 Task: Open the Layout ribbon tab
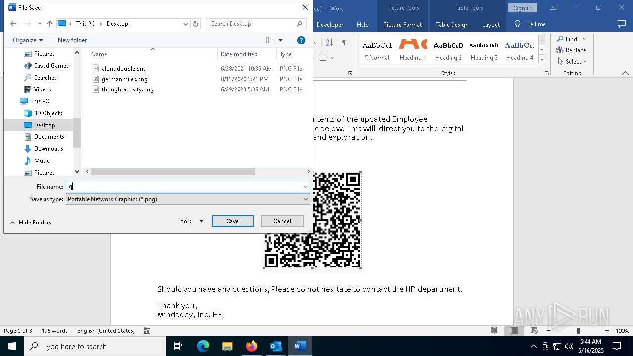[x=491, y=25]
